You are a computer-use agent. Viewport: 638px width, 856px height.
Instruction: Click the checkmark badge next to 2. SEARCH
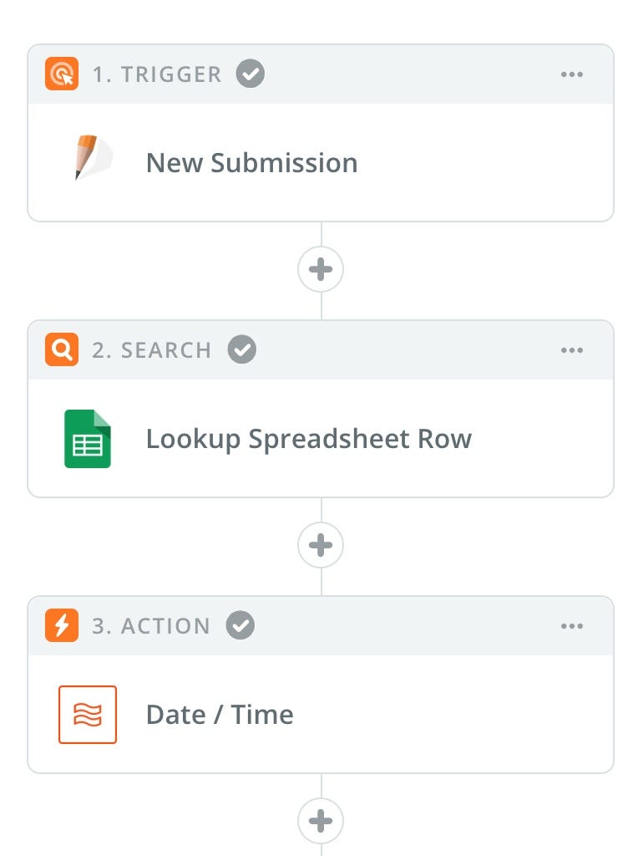pos(242,349)
